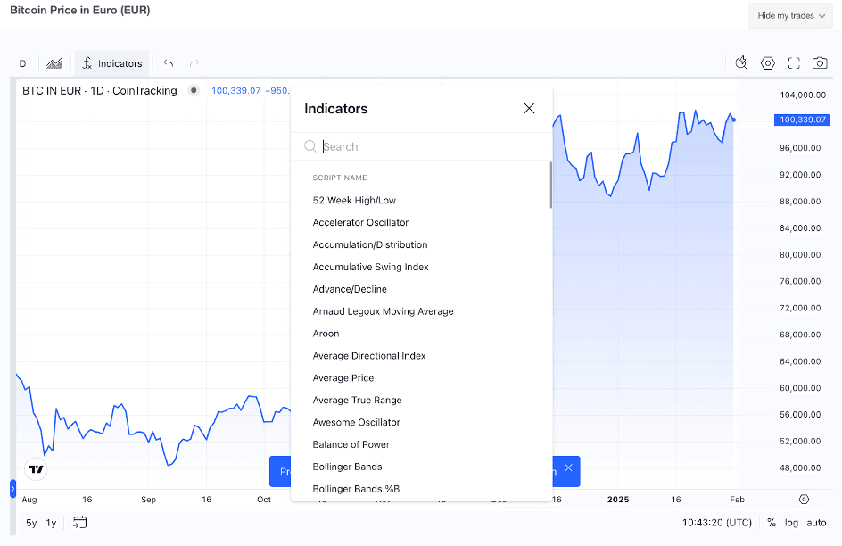Image resolution: width=842 pixels, height=546 pixels.
Task: Select the Aroon indicator
Action: (x=326, y=333)
